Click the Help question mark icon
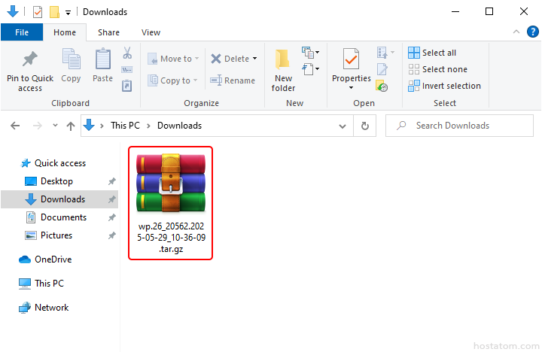The image size is (542, 352). [x=533, y=32]
